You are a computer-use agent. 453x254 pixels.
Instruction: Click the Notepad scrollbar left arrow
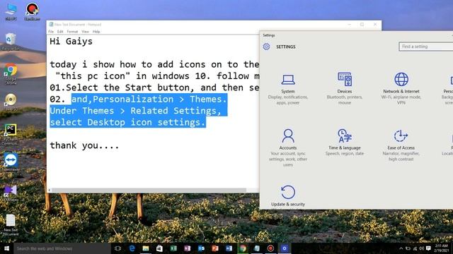(50, 190)
